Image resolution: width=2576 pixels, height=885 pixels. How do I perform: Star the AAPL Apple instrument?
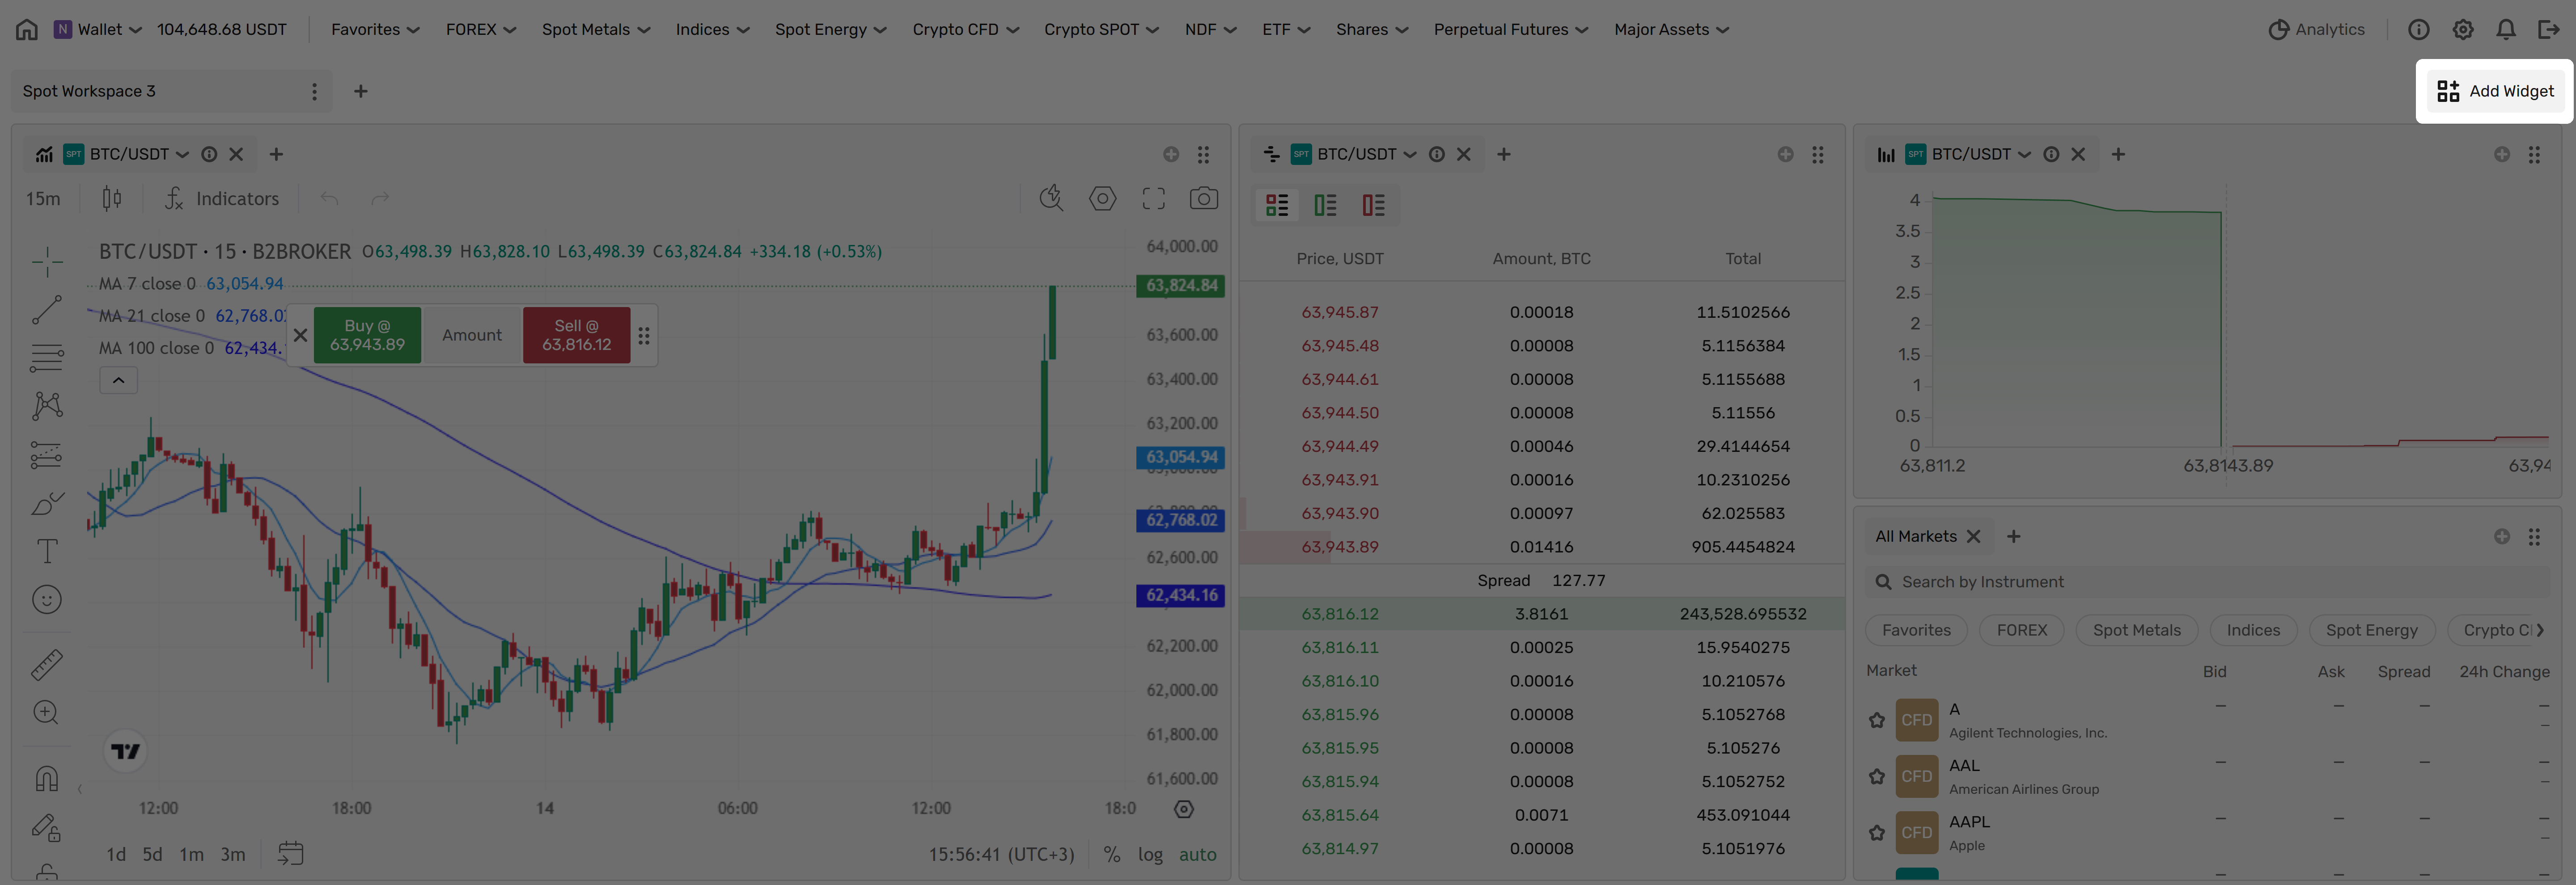click(1877, 833)
